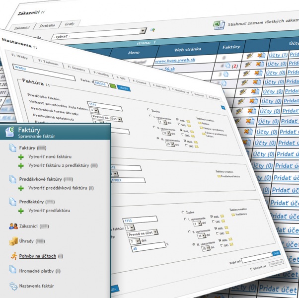Viewport: 299px width, 298px height.
Task: Open 'Prevod na účet' dropdown below 1111 field
Action: pyautogui.click(x=107, y=118)
